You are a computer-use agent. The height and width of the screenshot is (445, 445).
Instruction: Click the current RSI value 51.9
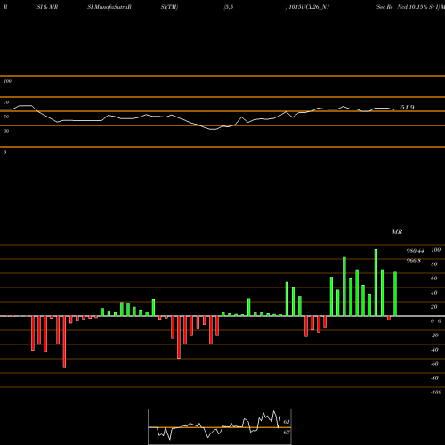point(408,108)
